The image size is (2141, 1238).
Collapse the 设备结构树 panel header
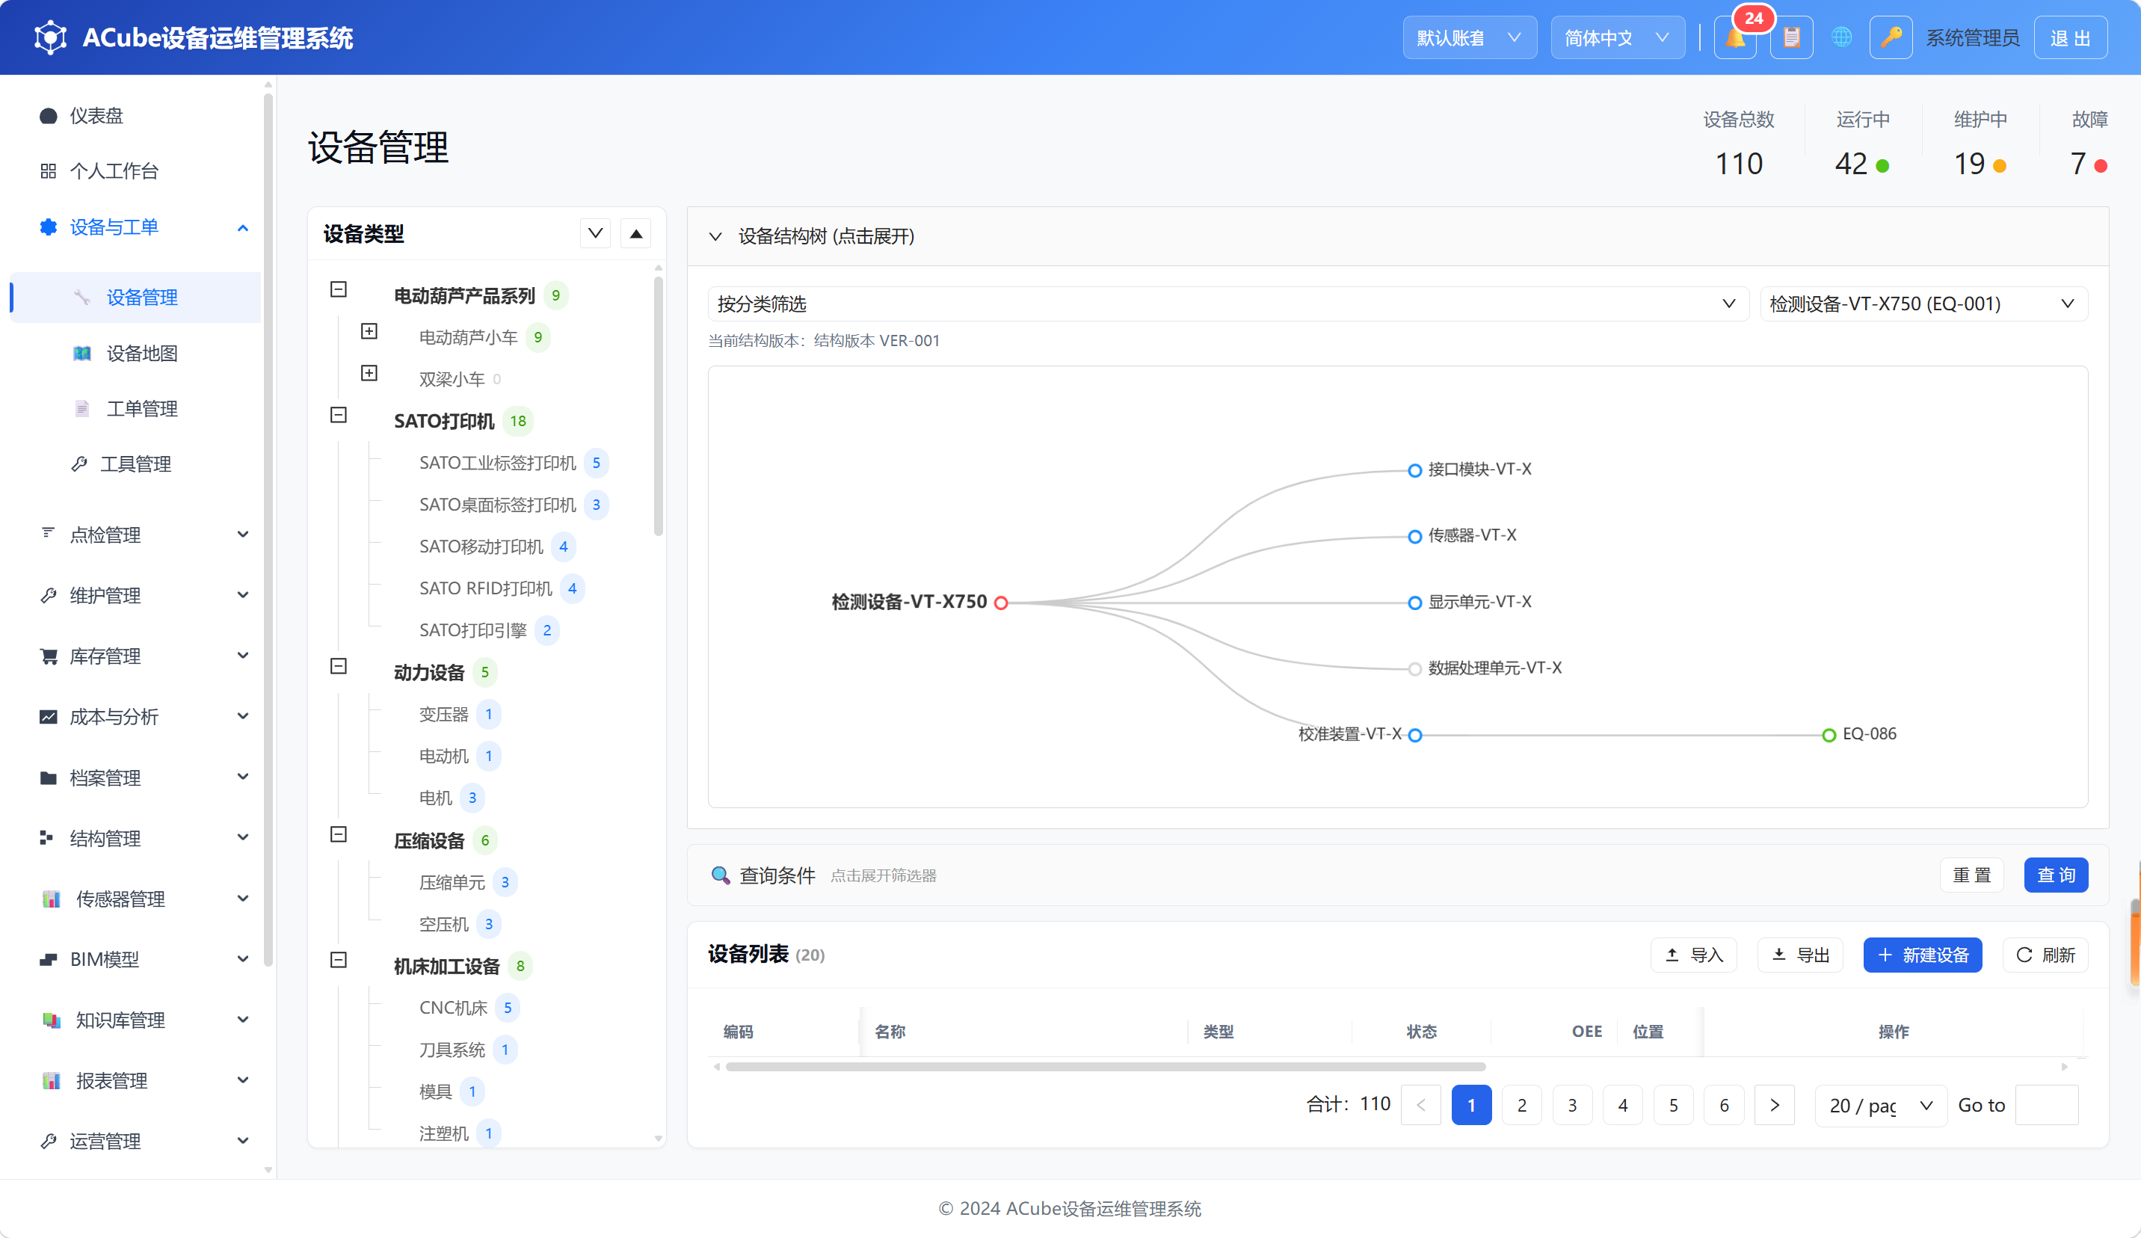(x=1398, y=236)
